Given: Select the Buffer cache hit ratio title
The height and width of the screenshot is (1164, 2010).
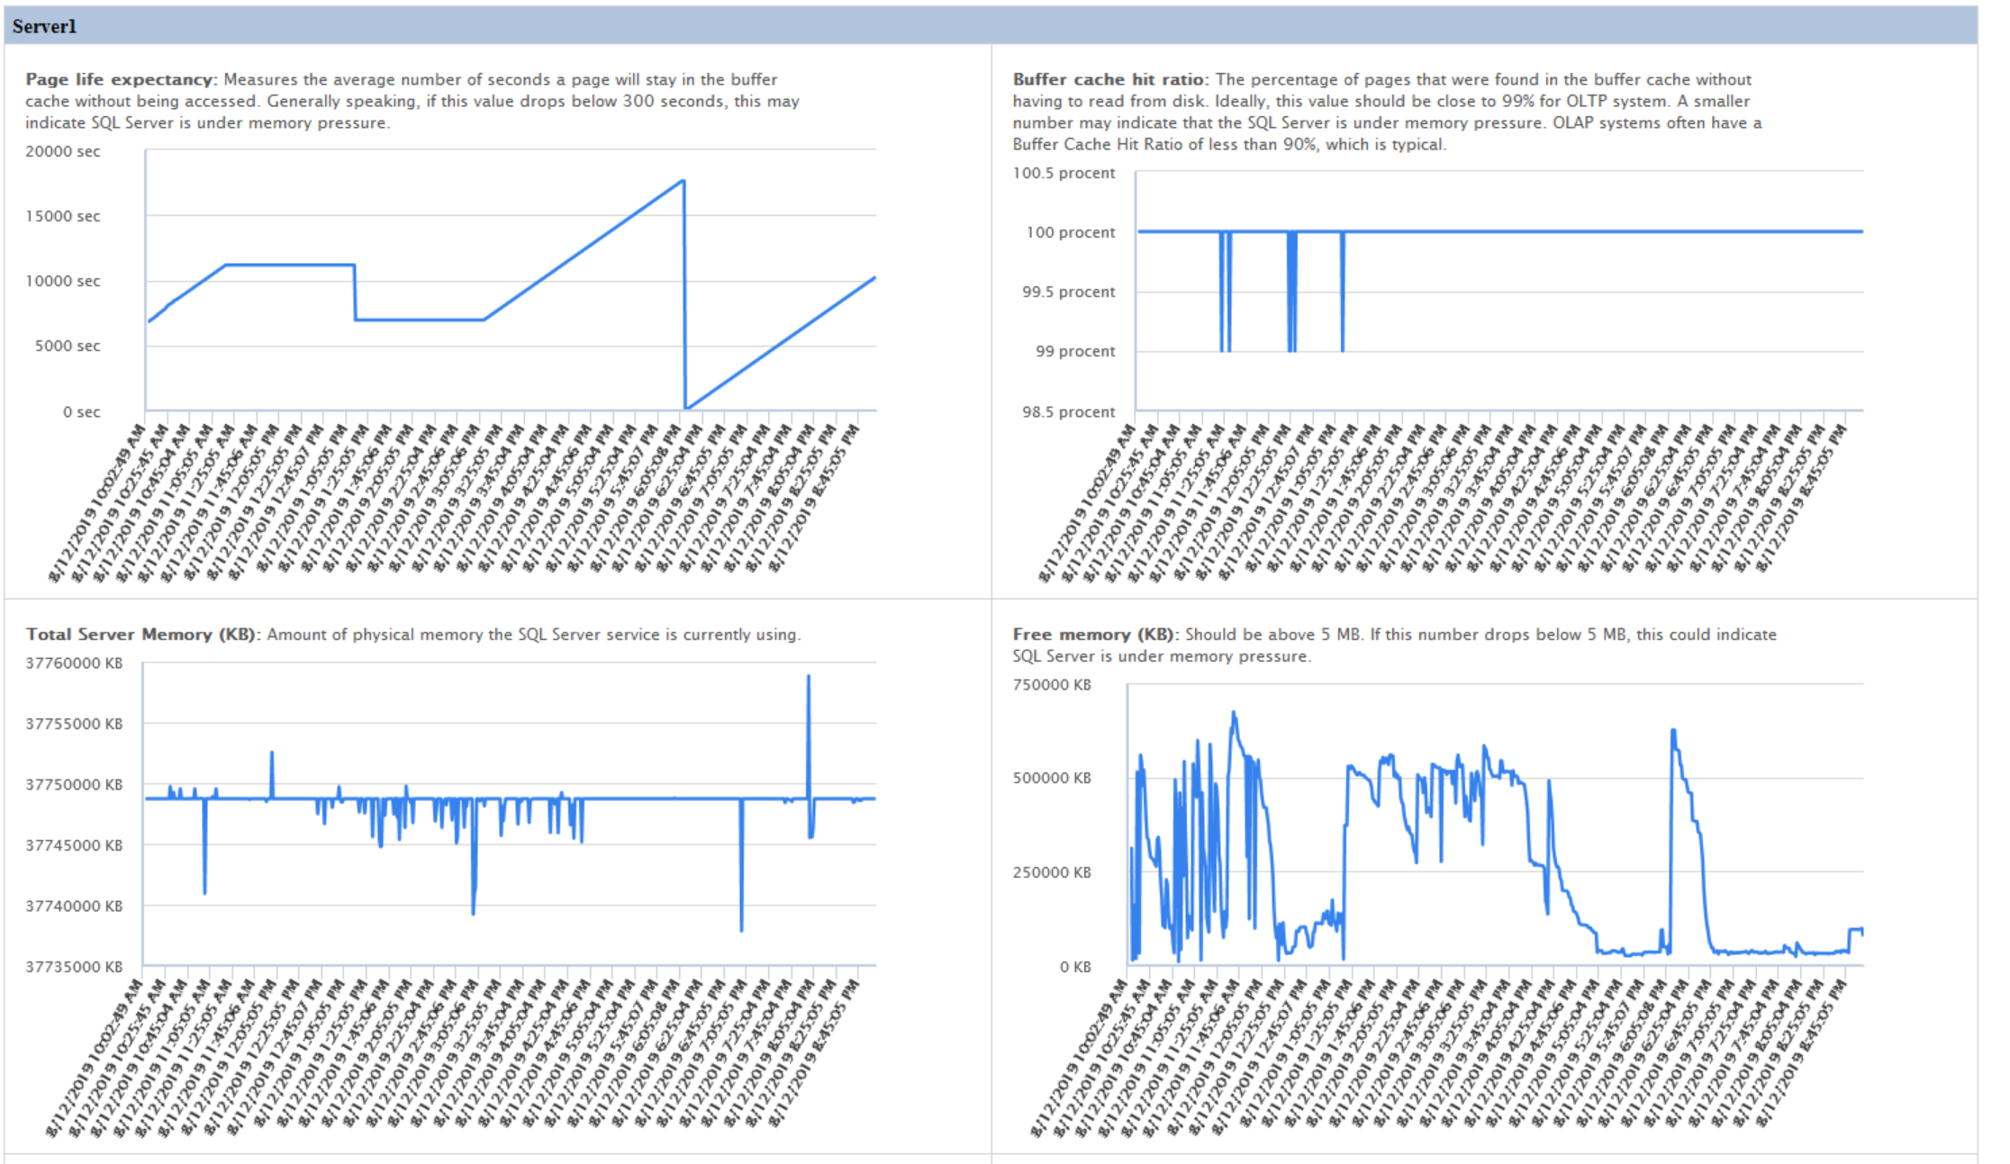Looking at the screenshot, I should [1109, 79].
